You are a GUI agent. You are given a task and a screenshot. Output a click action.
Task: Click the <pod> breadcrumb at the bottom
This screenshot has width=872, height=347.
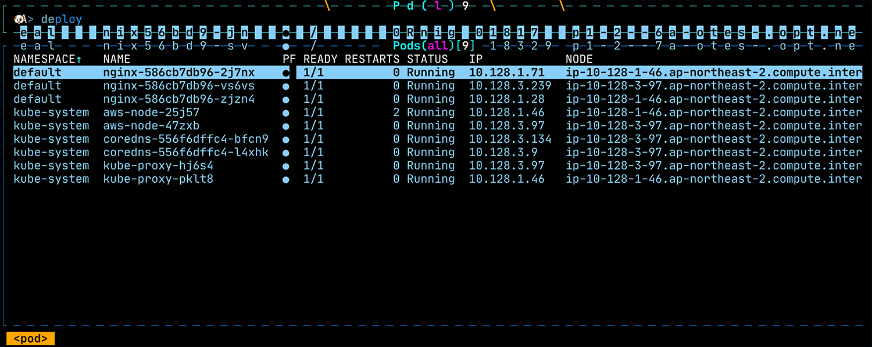point(30,339)
